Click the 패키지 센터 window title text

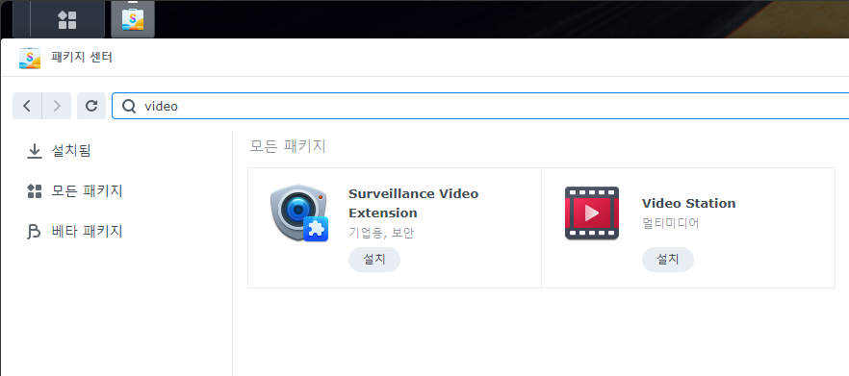tap(82, 58)
